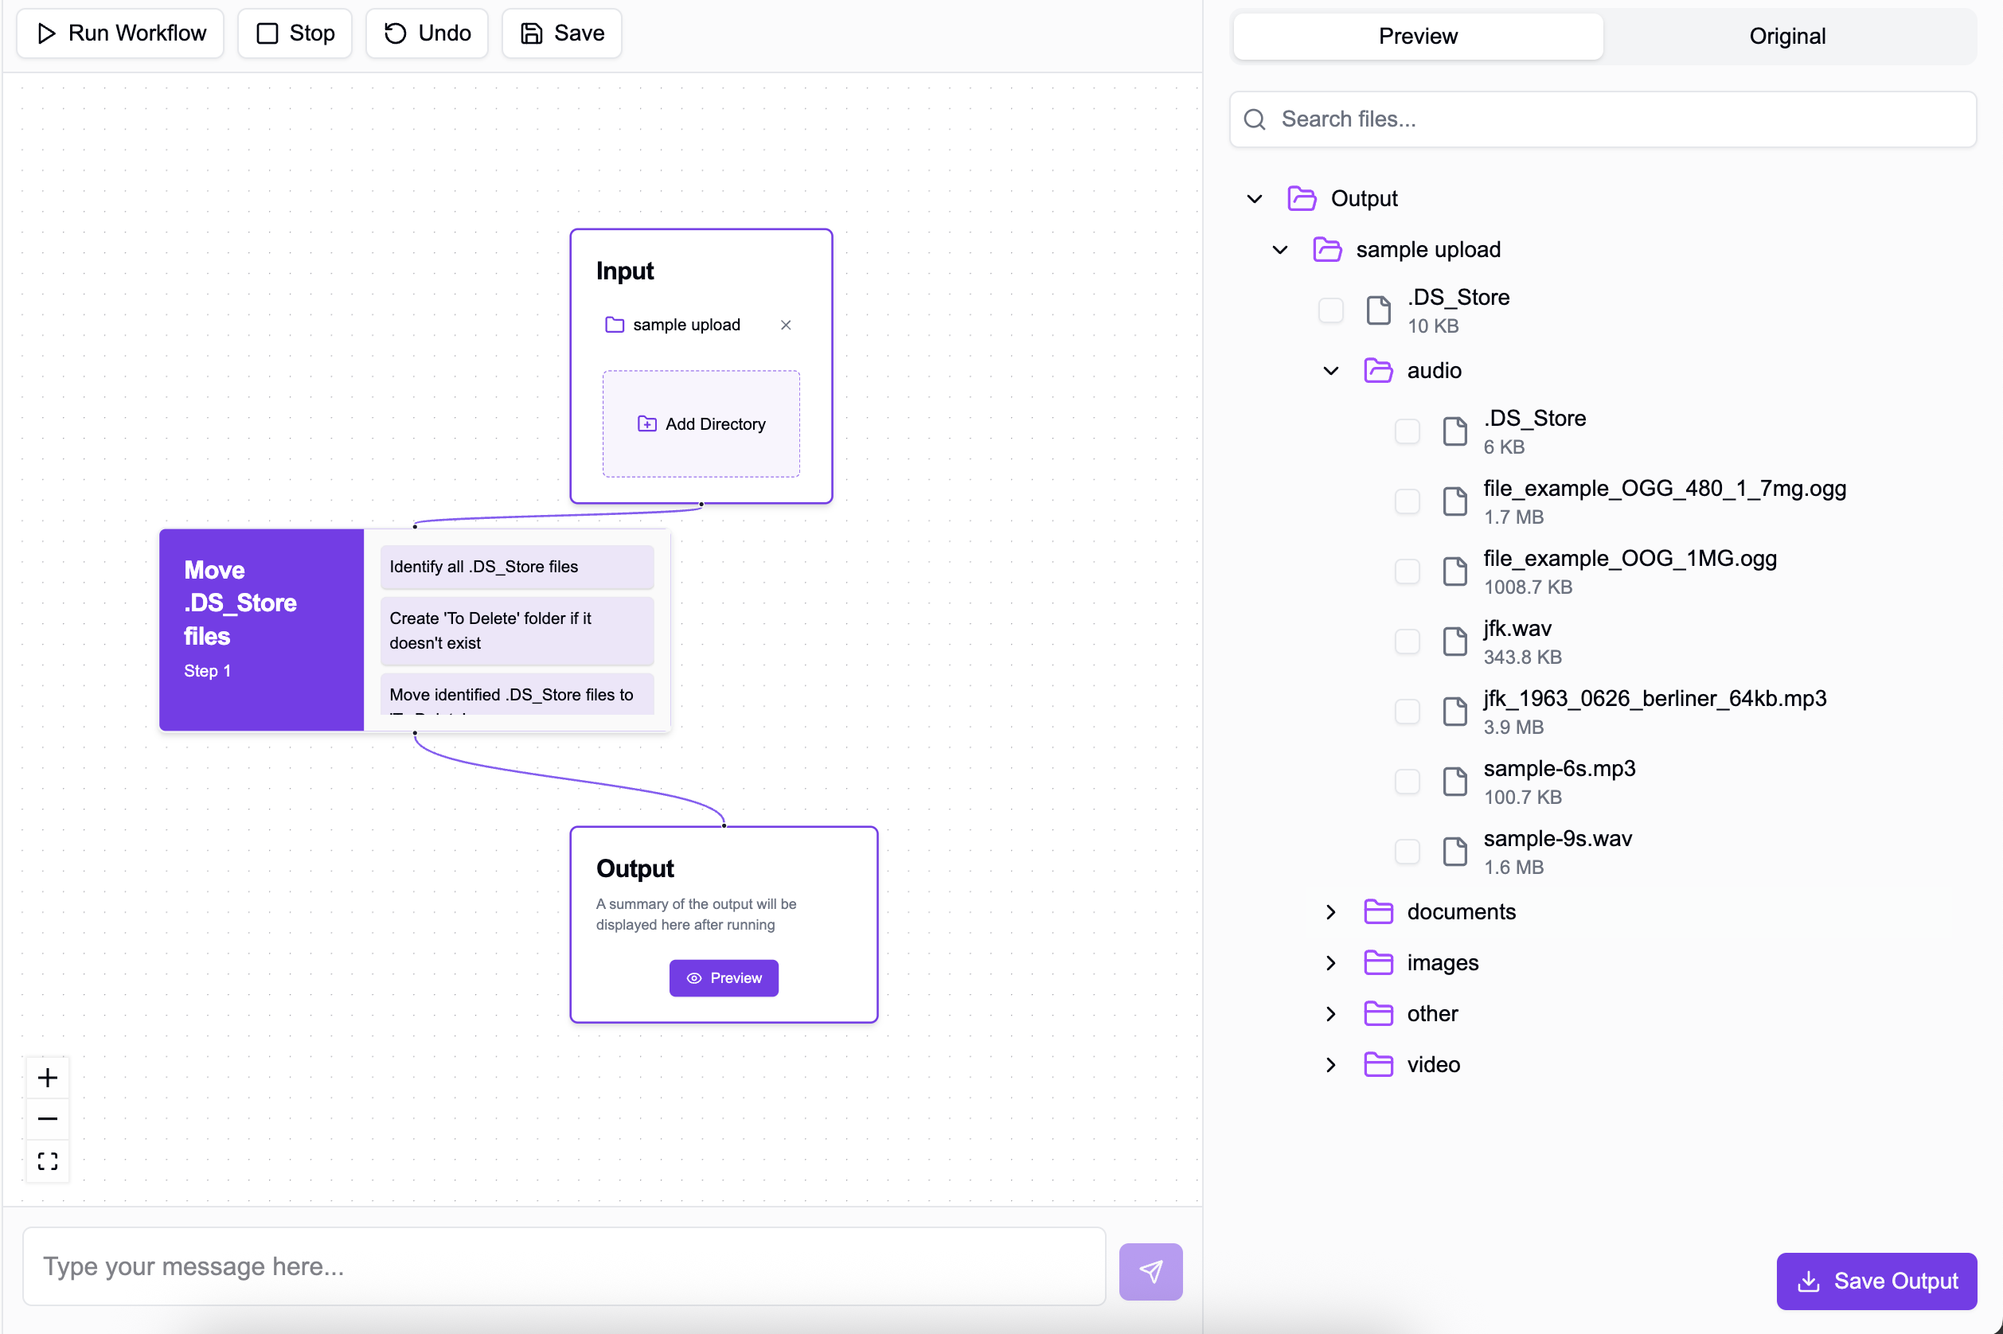This screenshot has width=2003, height=1334.
Task: Check the sample-9s.wav checkbox
Action: pos(1408,852)
